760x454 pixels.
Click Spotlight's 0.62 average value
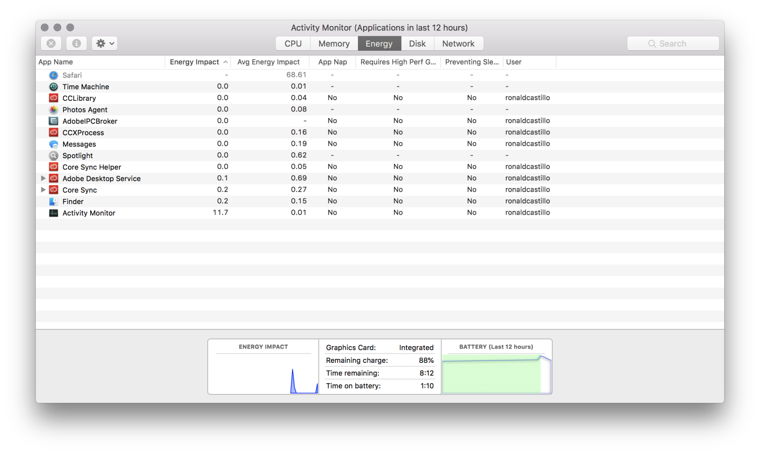[x=299, y=155]
